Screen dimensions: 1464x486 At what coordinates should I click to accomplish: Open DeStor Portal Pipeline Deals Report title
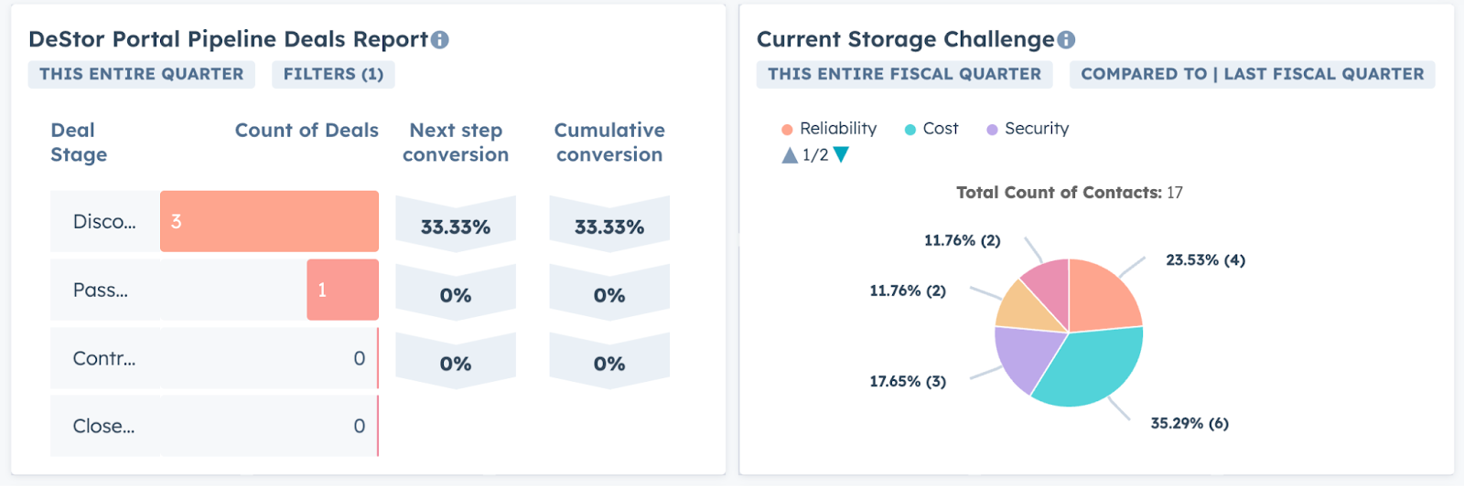228,39
